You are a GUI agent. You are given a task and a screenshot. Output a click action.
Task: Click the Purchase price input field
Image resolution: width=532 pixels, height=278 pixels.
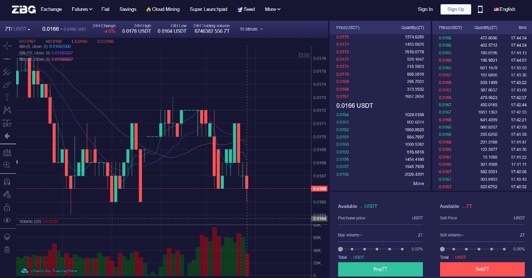pos(380,218)
